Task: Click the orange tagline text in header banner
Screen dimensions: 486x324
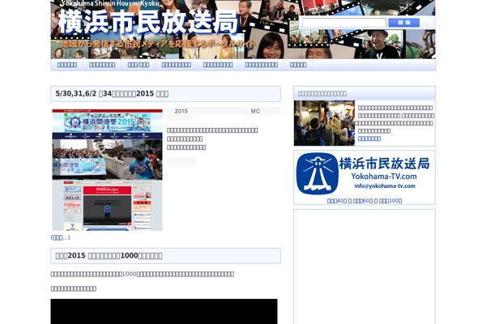Action: pyautogui.click(x=157, y=44)
